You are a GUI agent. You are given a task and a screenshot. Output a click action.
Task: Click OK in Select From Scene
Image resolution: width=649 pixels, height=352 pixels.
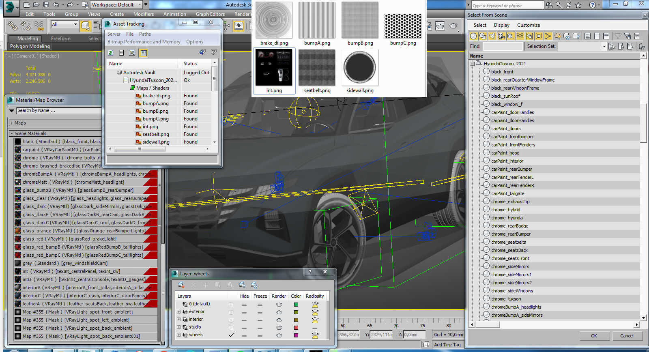[x=594, y=336]
